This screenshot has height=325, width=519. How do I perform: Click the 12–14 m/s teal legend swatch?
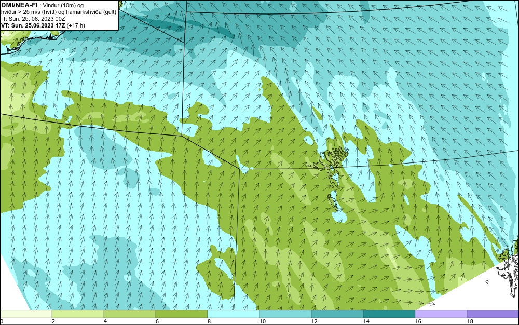pos(337,314)
